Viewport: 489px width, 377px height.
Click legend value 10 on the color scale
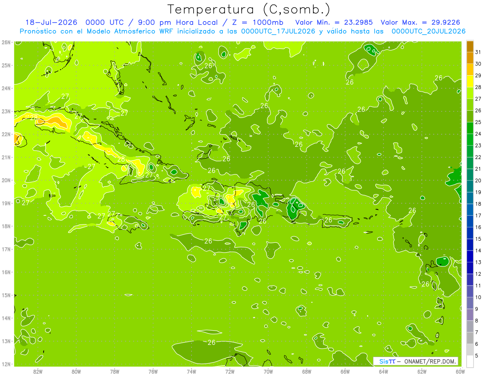point(478,297)
